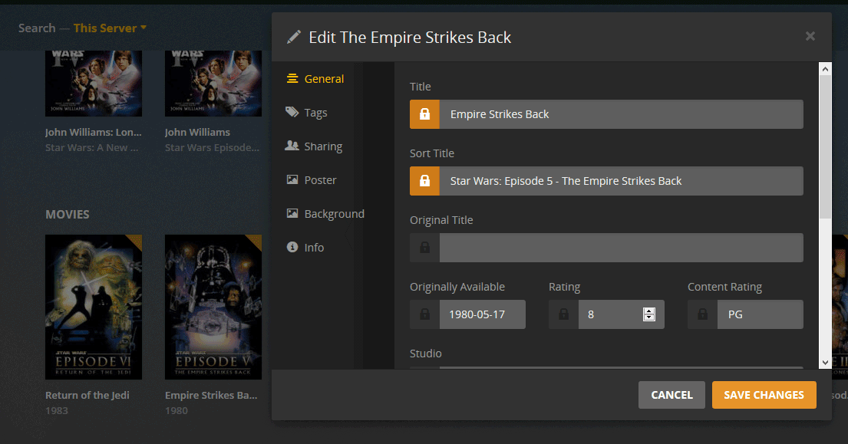Toggle the lock on the Sort Title field

(x=424, y=181)
